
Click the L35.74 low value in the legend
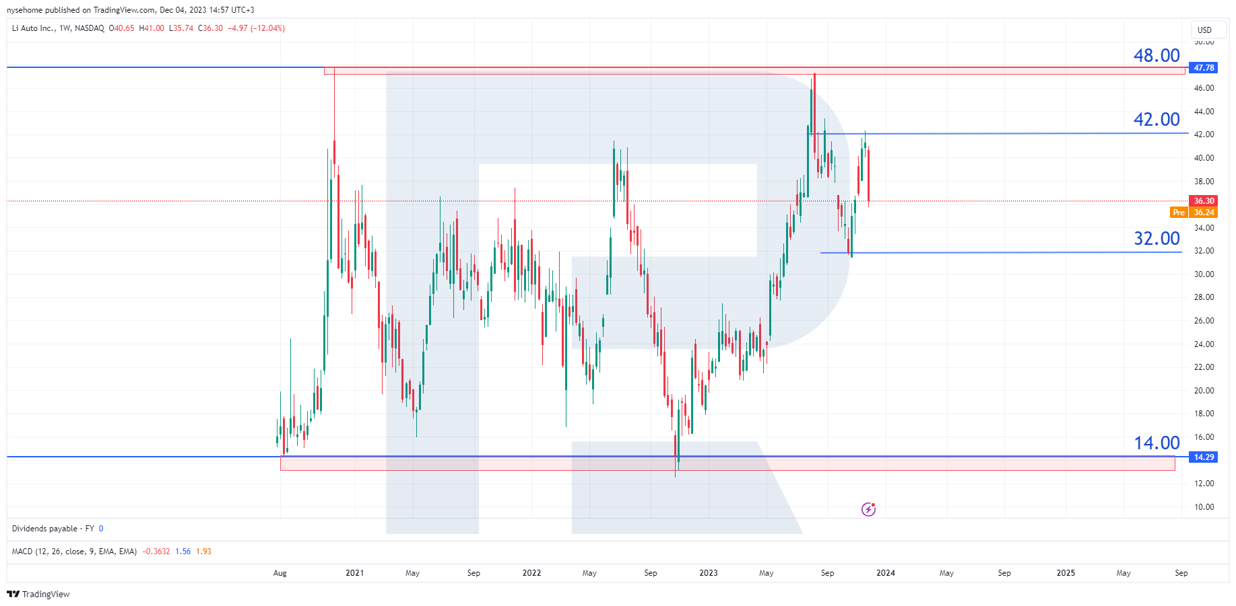click(181, 28)
